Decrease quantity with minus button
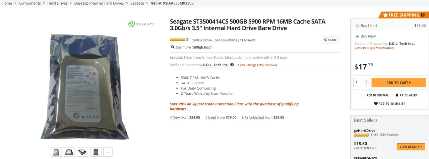429x159 pixels. [366, 85]
